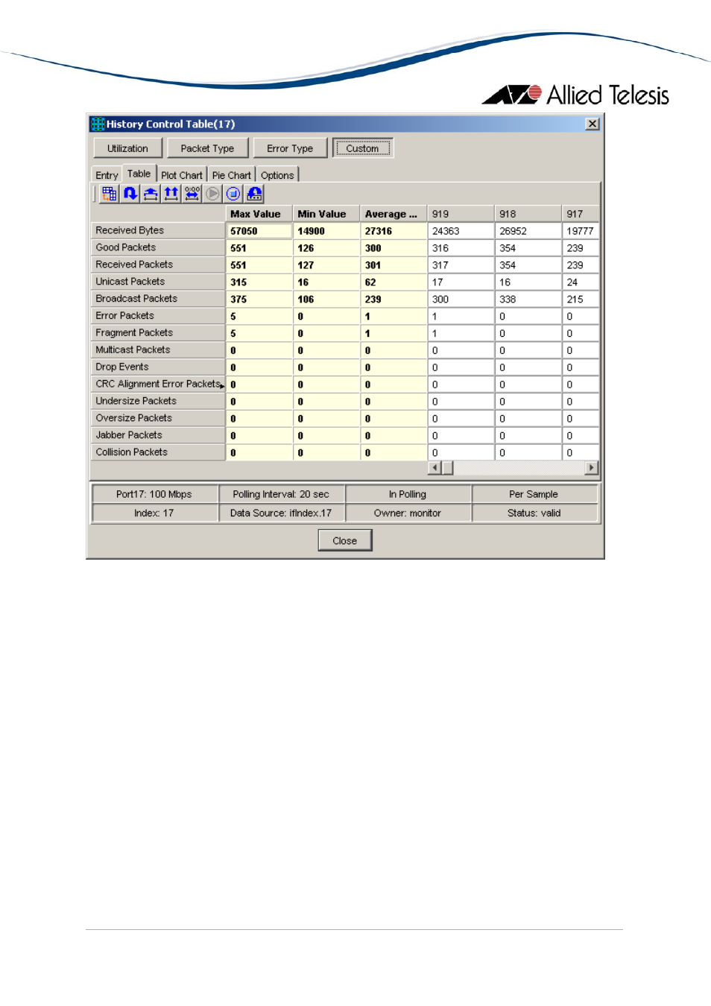This screenshot has width=711, height=1006.
Task: Click min value cell 14900
Action: [x=326, y=231]
